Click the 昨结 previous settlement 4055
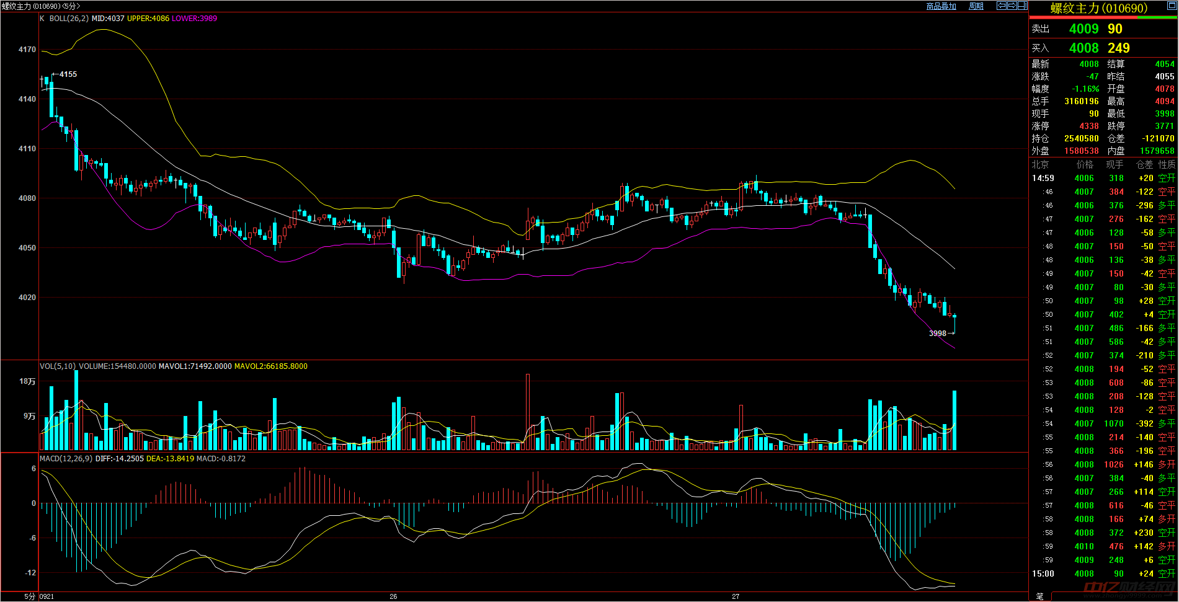 click(1165, 77)
